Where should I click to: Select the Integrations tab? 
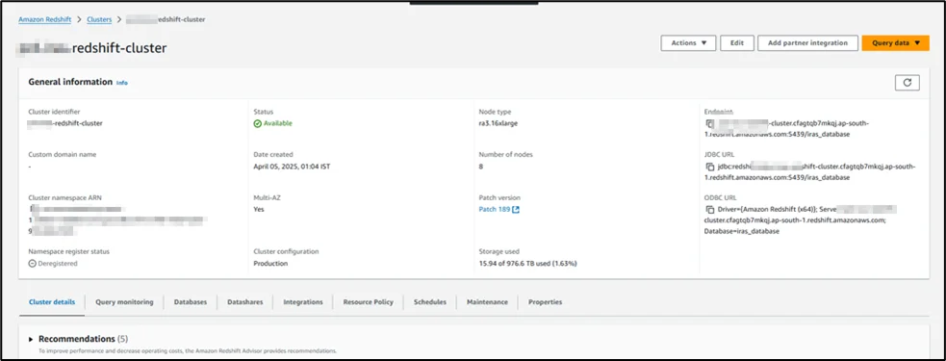[303, 302]
